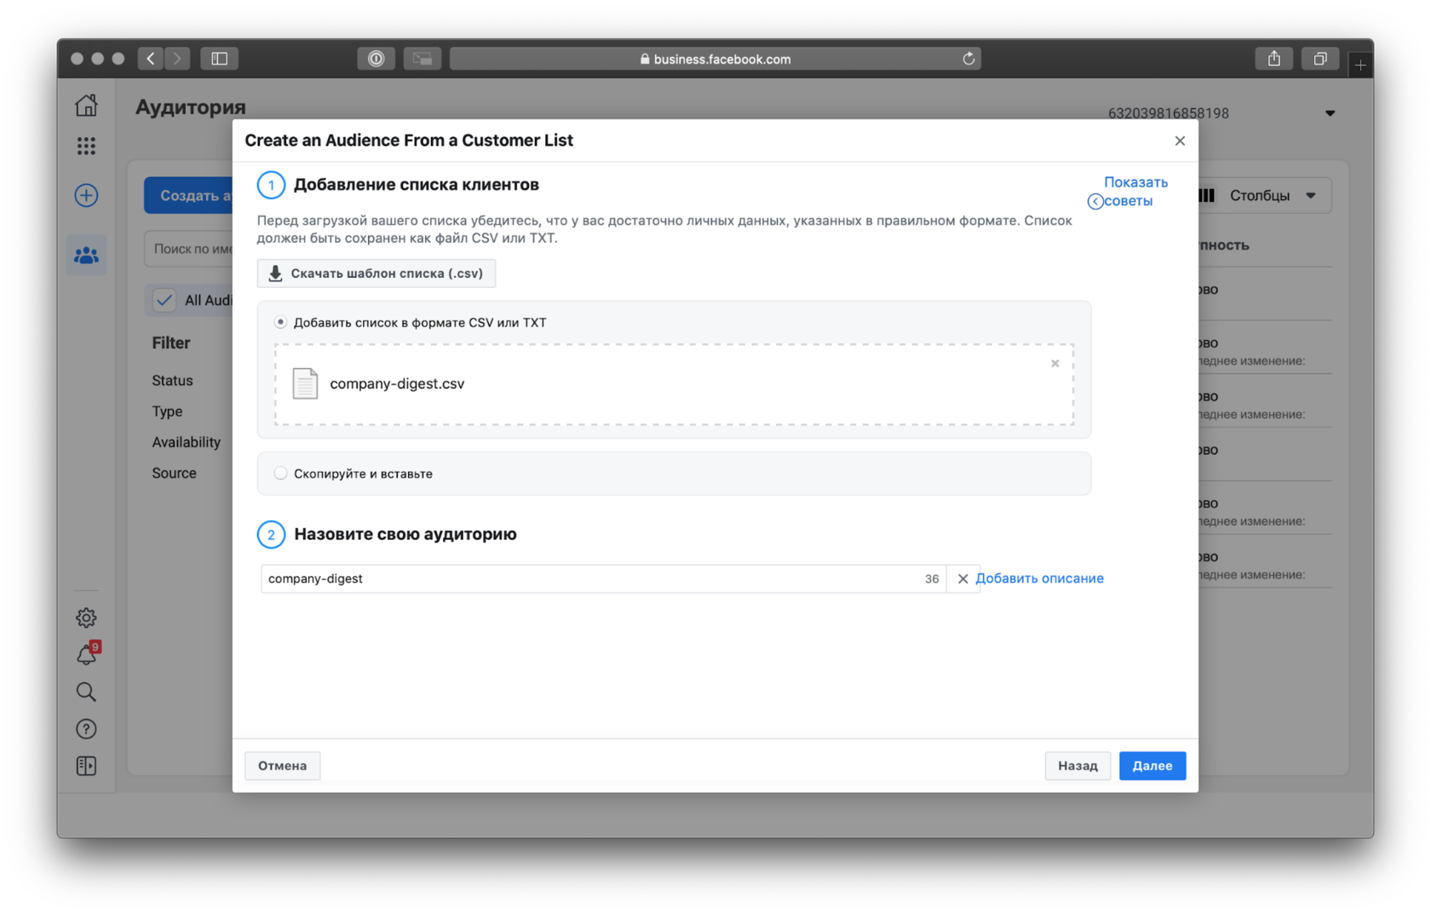Click the picture-in-picture toolbar icon
Screen dimensions: 1431x914
[x=422, y=59]
